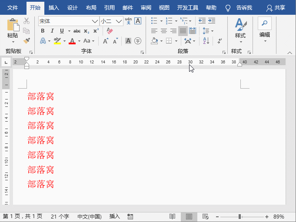296x222 pixels.
Task: Click the zoom out minus button
Action: [217, 217]
